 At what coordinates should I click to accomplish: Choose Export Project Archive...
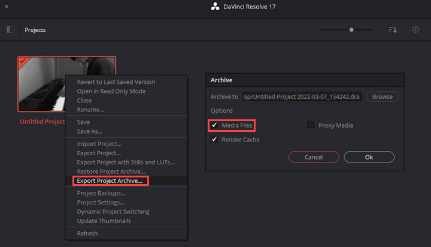point(110,180)
